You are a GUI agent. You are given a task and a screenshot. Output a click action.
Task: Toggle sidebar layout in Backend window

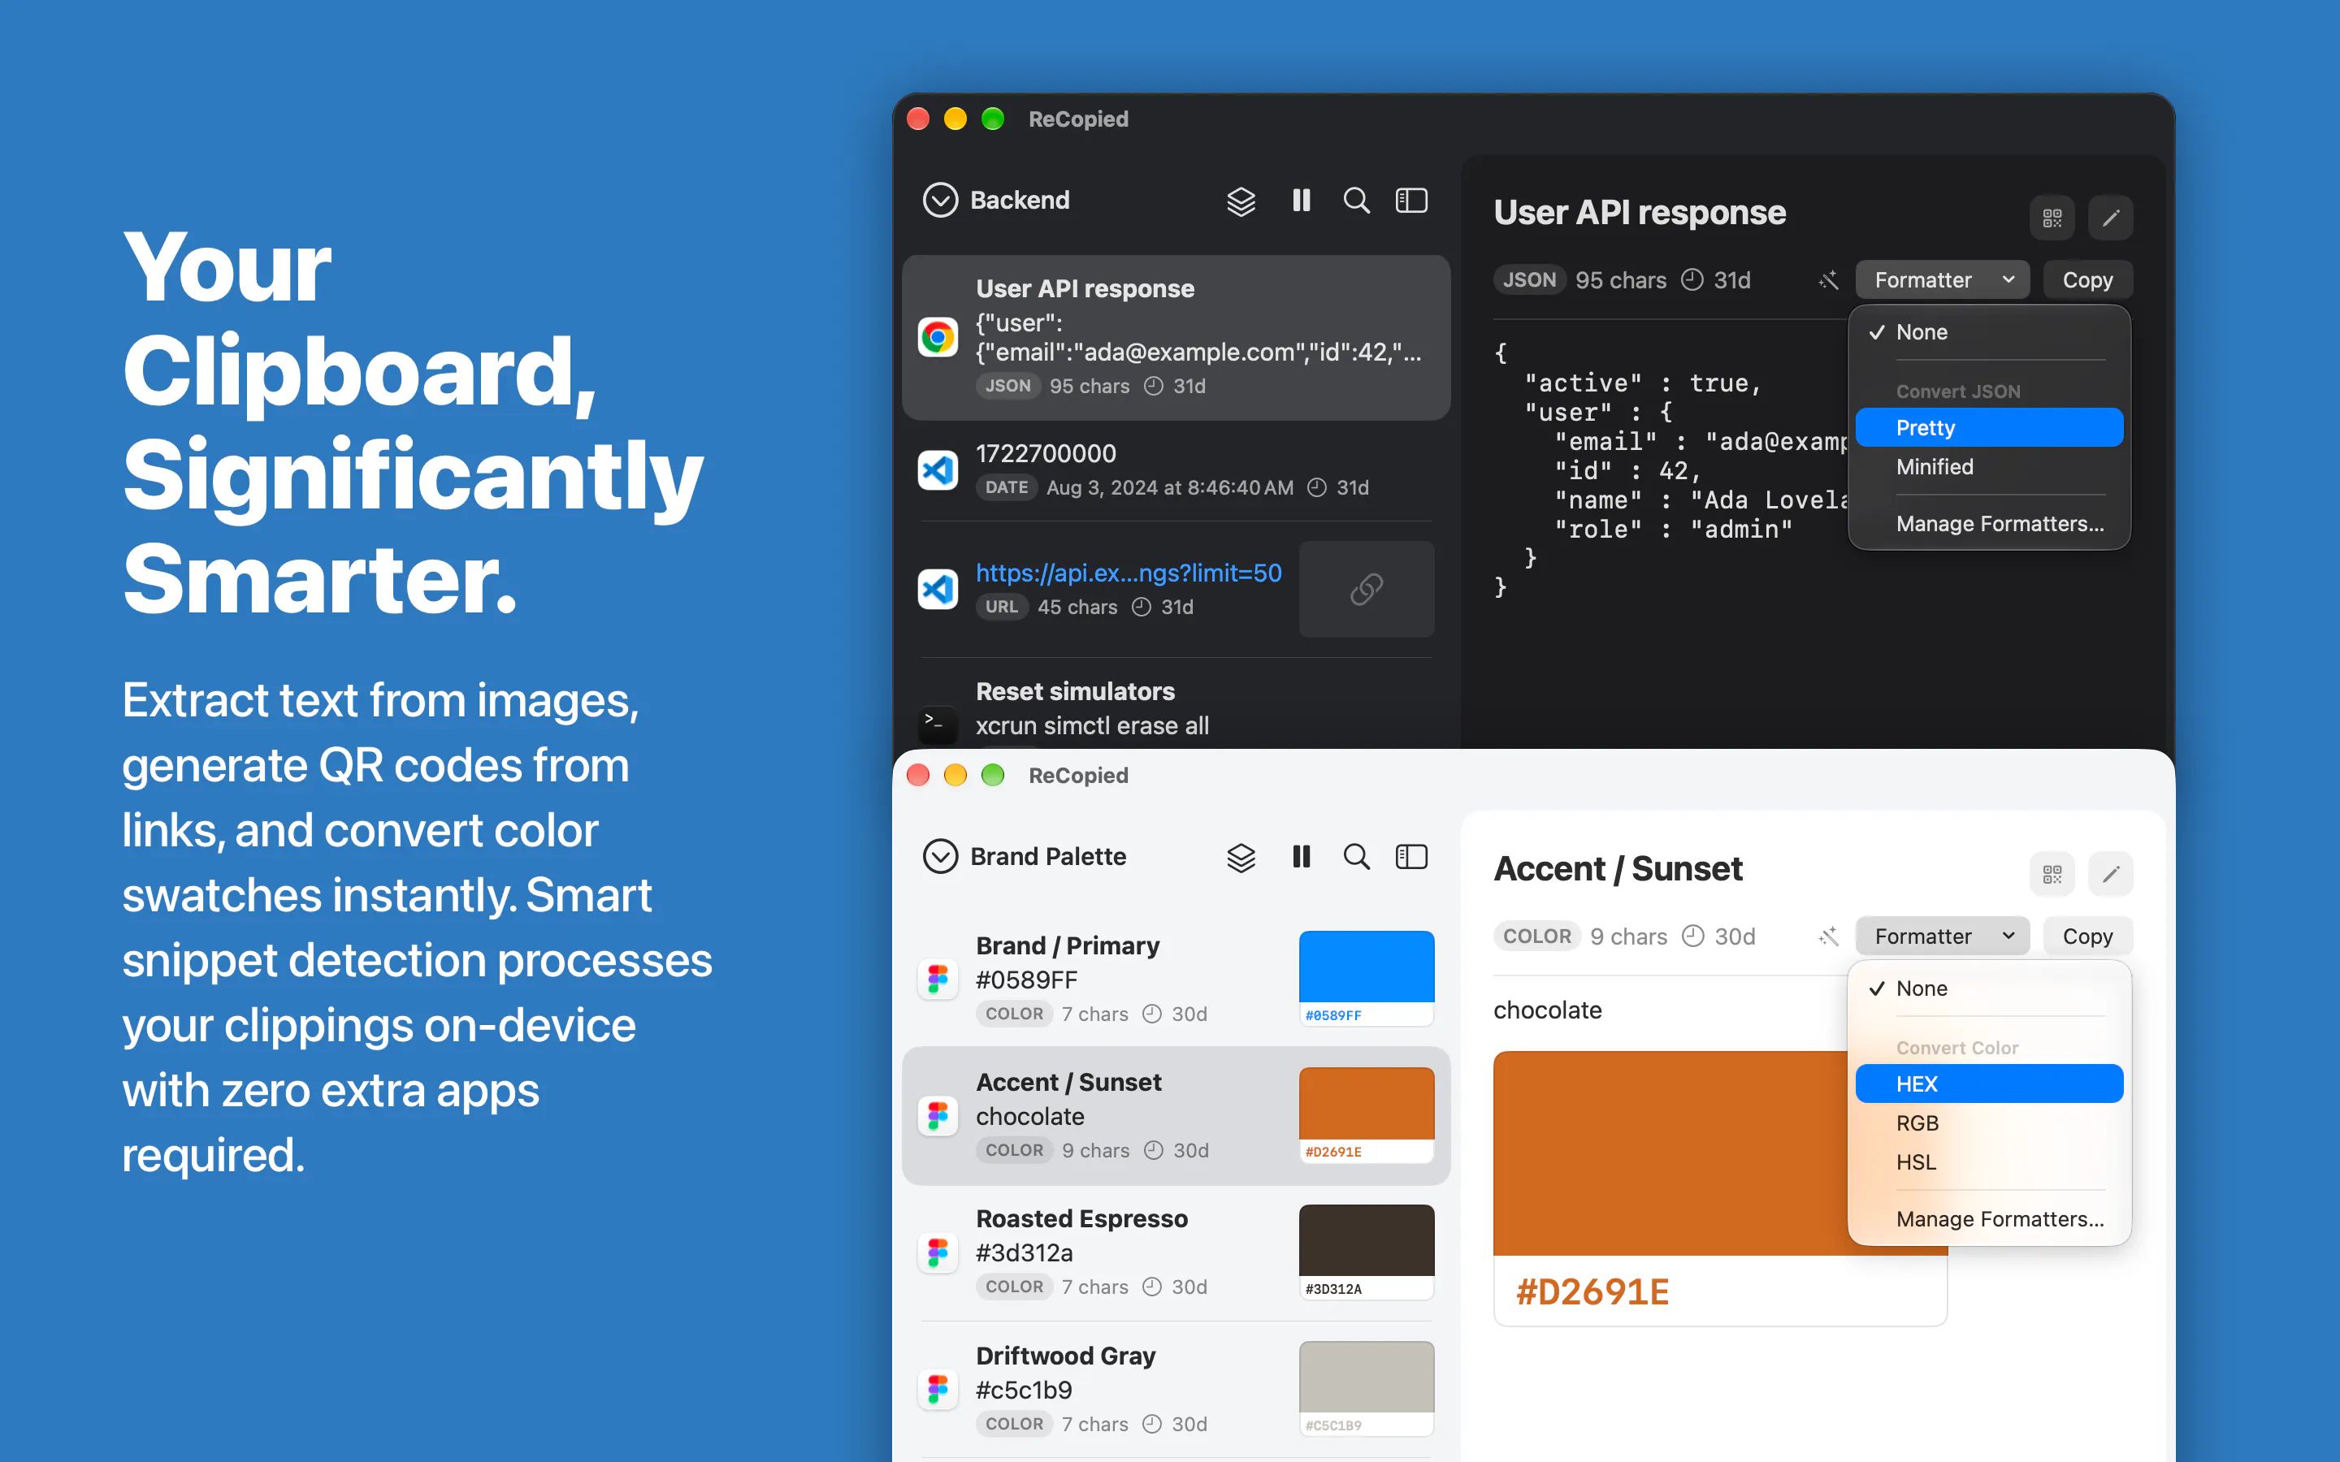pos(1412,200)
